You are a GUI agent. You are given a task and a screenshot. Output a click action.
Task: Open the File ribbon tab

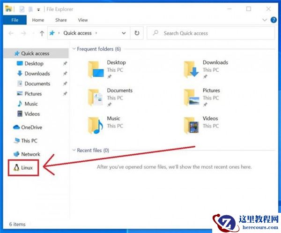(x=15, y=20)
